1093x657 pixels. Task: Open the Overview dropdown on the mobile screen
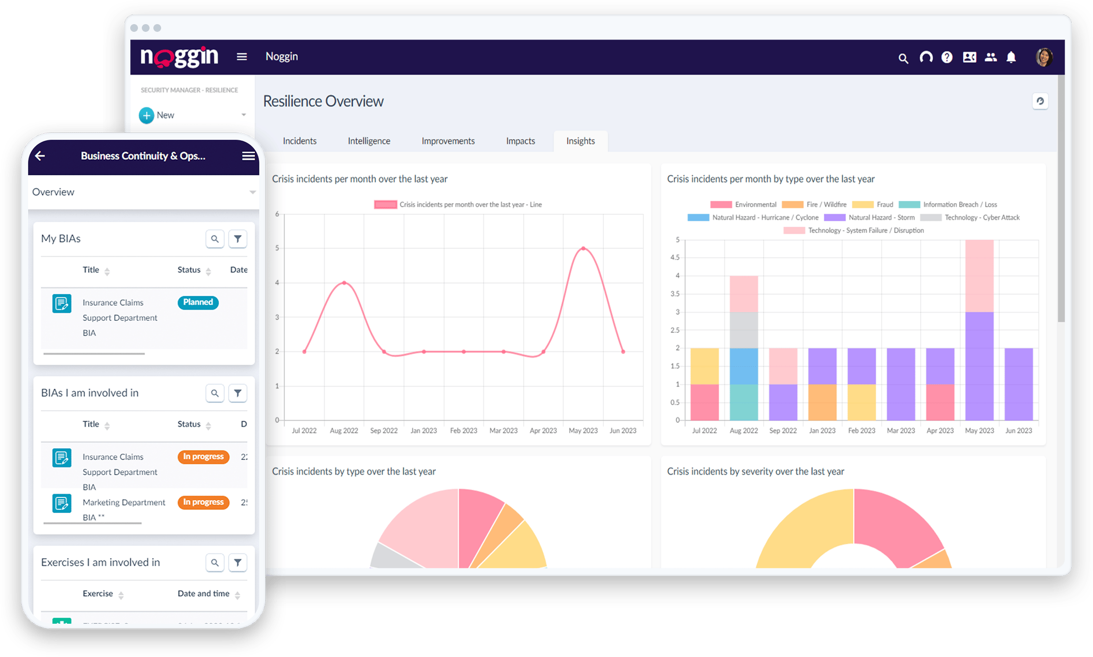click(252, 192)
